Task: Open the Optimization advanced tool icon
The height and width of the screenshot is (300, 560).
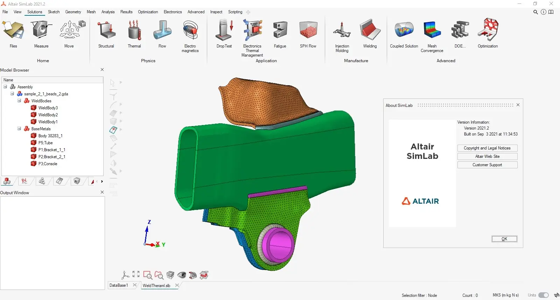Action: [488, 30]
